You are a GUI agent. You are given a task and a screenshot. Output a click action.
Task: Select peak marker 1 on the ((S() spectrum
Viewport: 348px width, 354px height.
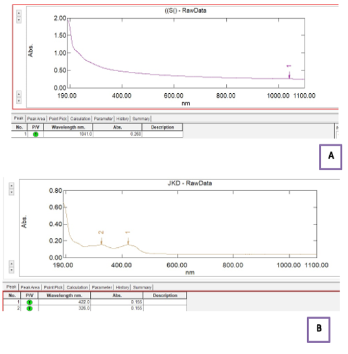pos(289,72)
